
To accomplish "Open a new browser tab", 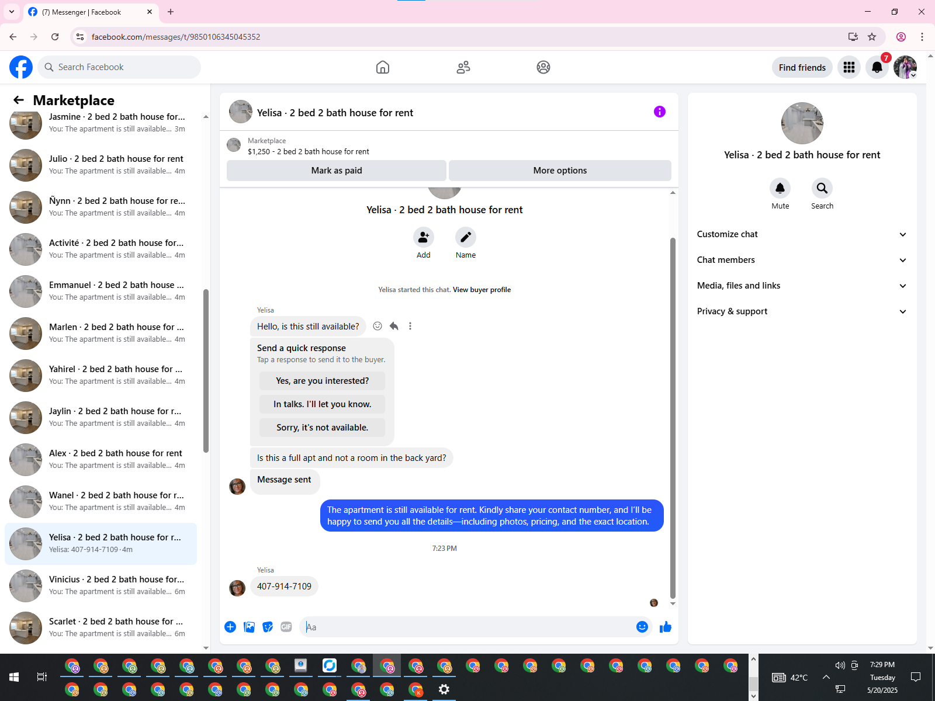I will pos(171,12).
